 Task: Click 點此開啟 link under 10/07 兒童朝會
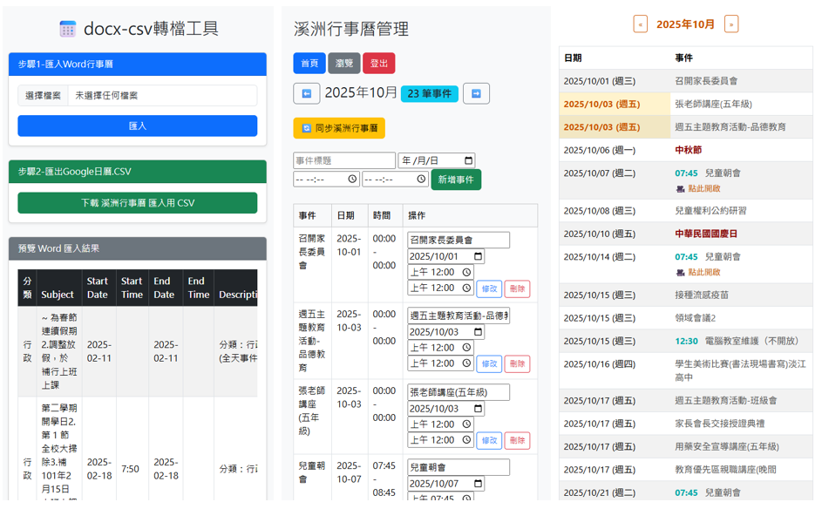(x=703, y=188)
